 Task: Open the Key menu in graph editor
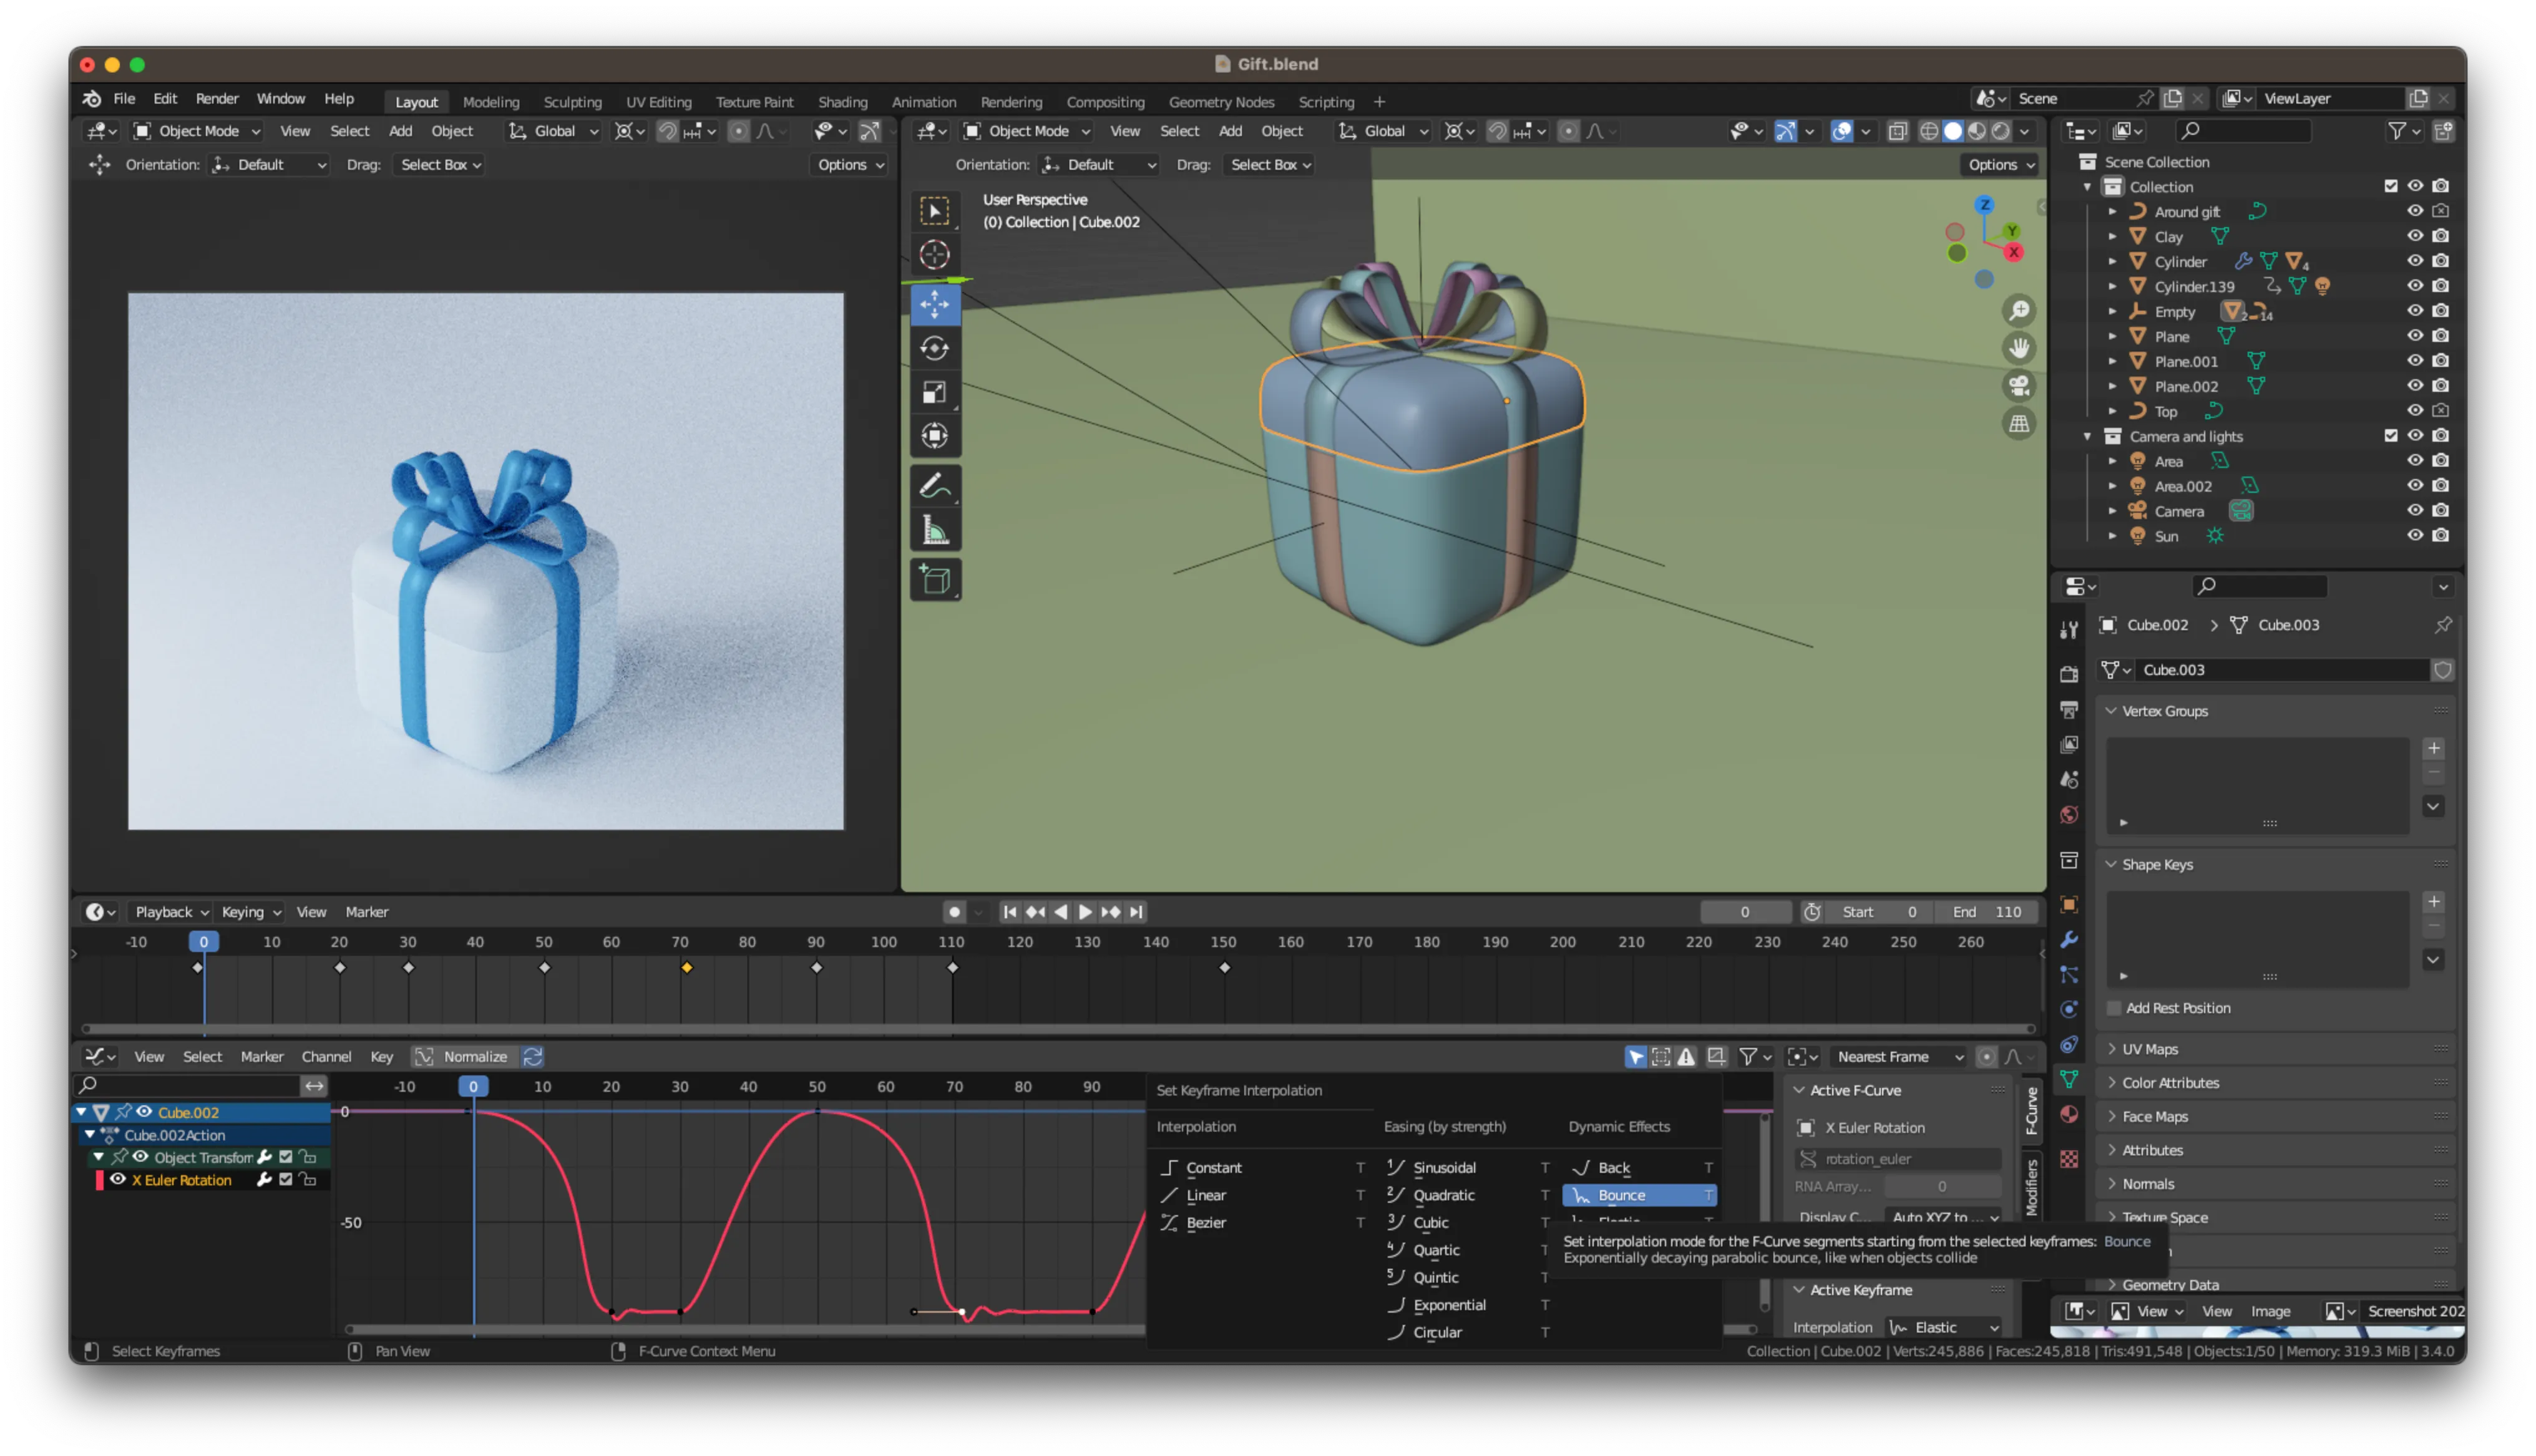[x=381, y=1057]
